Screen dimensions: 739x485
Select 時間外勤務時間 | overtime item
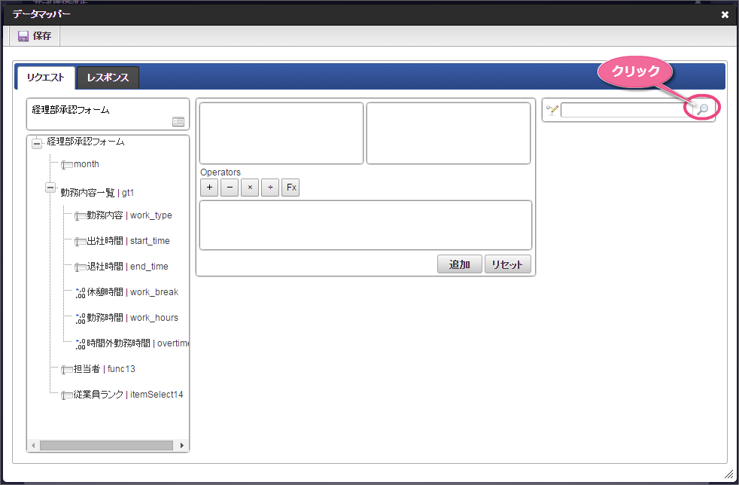(x=138, y=343)
